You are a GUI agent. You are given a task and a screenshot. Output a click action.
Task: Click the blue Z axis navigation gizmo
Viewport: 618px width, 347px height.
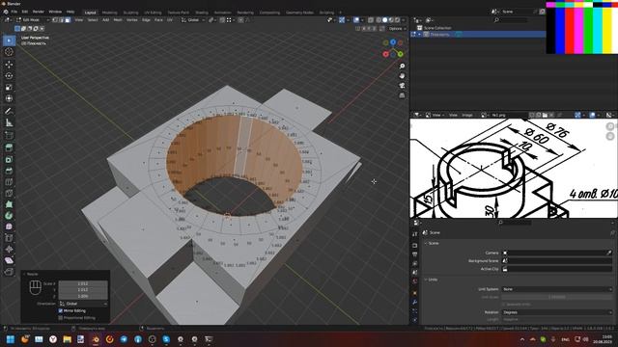point(393,41)
